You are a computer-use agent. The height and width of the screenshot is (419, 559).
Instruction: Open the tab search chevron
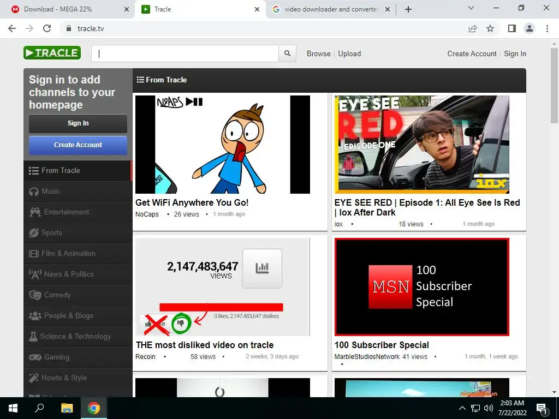point(471,8)
